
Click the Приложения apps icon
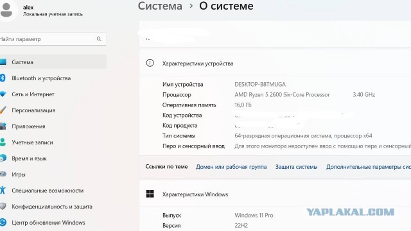3,126
